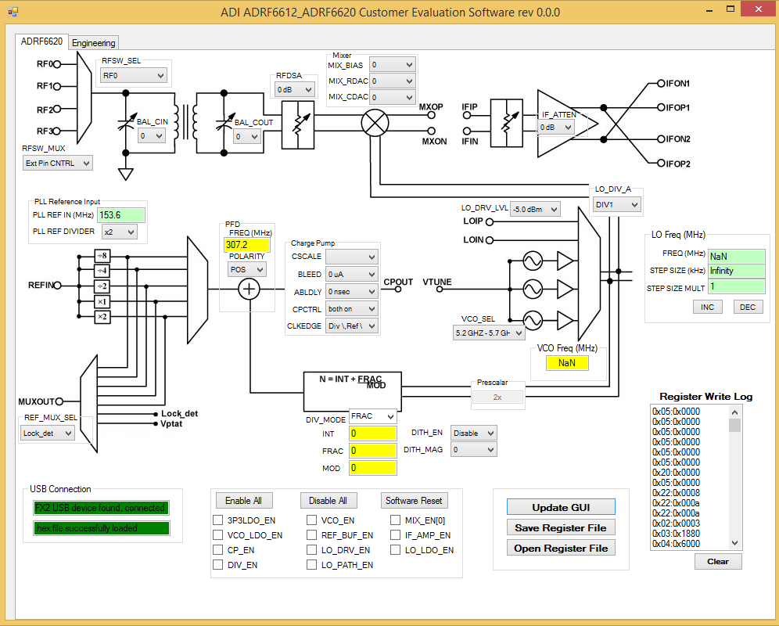Viewport: 779px width, 626px height.
Task: Enable the REF_BUF_EN checkbox
Action: pyautogui.click(x=311, y=535)
